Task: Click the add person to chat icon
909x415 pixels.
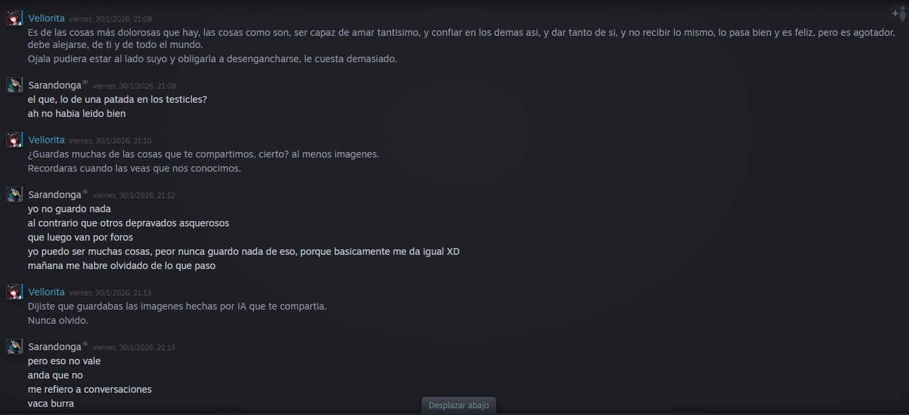Action: coord(899,14)
